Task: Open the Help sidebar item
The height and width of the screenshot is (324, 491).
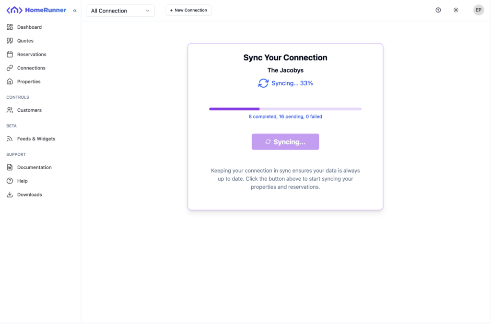Action: (x=22, y=181)
